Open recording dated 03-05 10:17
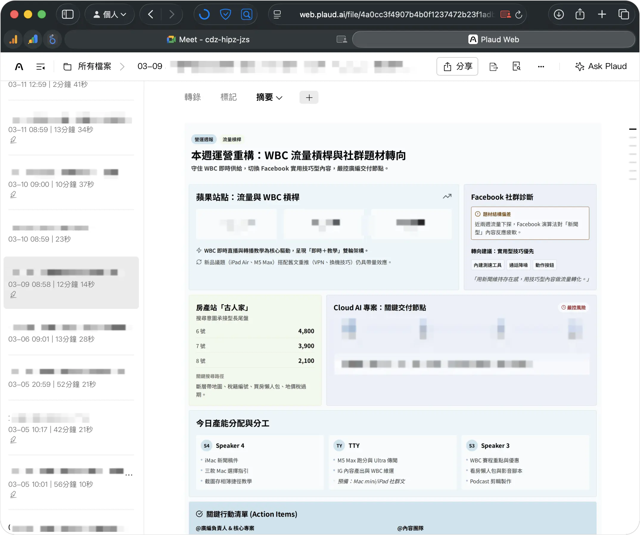Screen dimensions: 640x535 click(x=71, y=428)
